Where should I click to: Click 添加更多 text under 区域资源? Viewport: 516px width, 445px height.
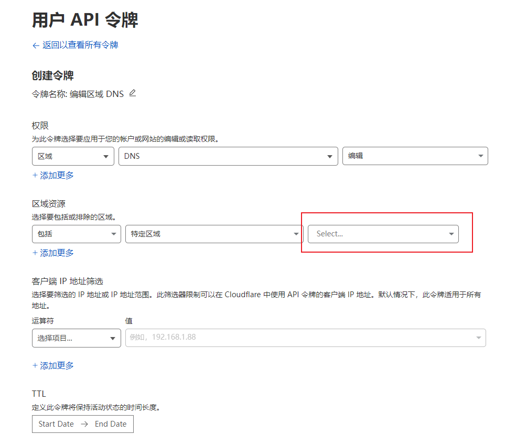tap(57, 253)
